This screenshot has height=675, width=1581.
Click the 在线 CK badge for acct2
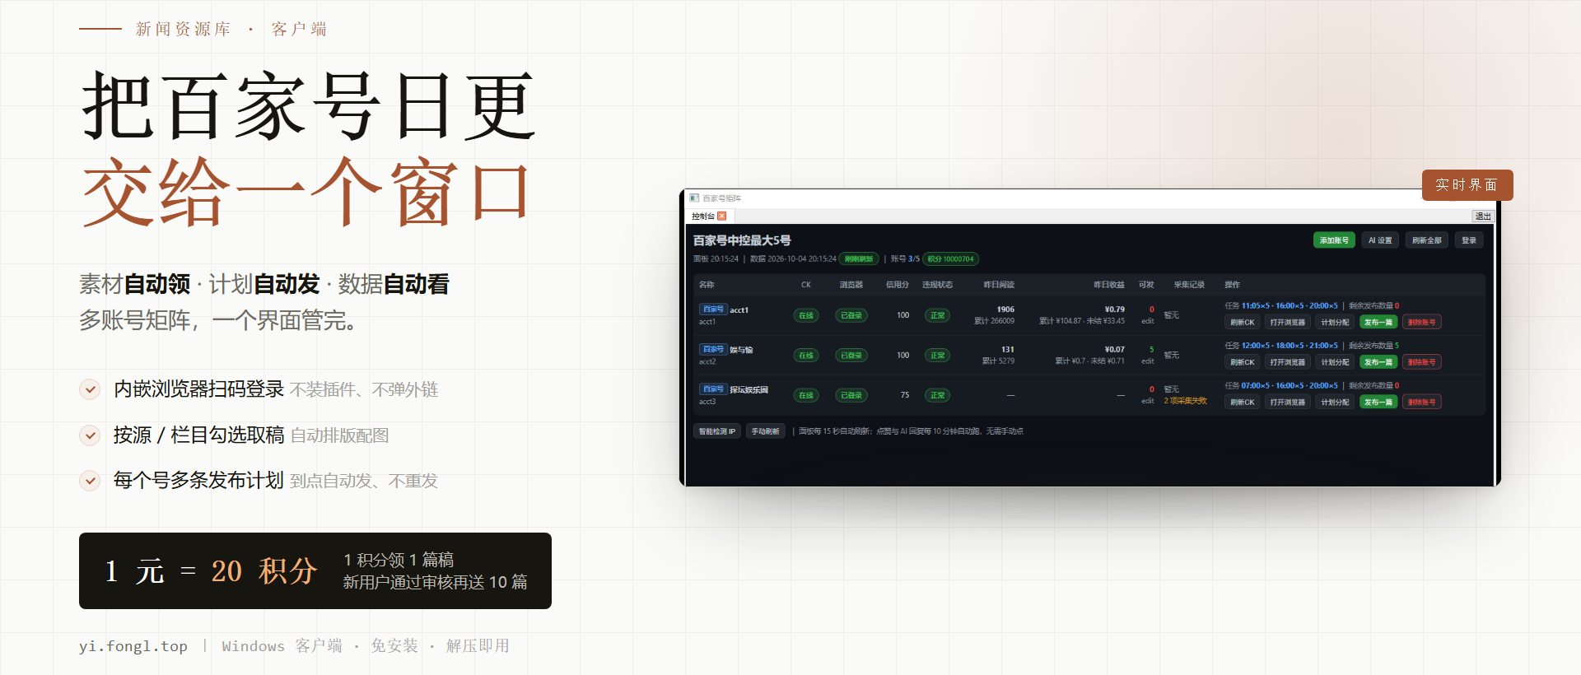coord(806,356)
